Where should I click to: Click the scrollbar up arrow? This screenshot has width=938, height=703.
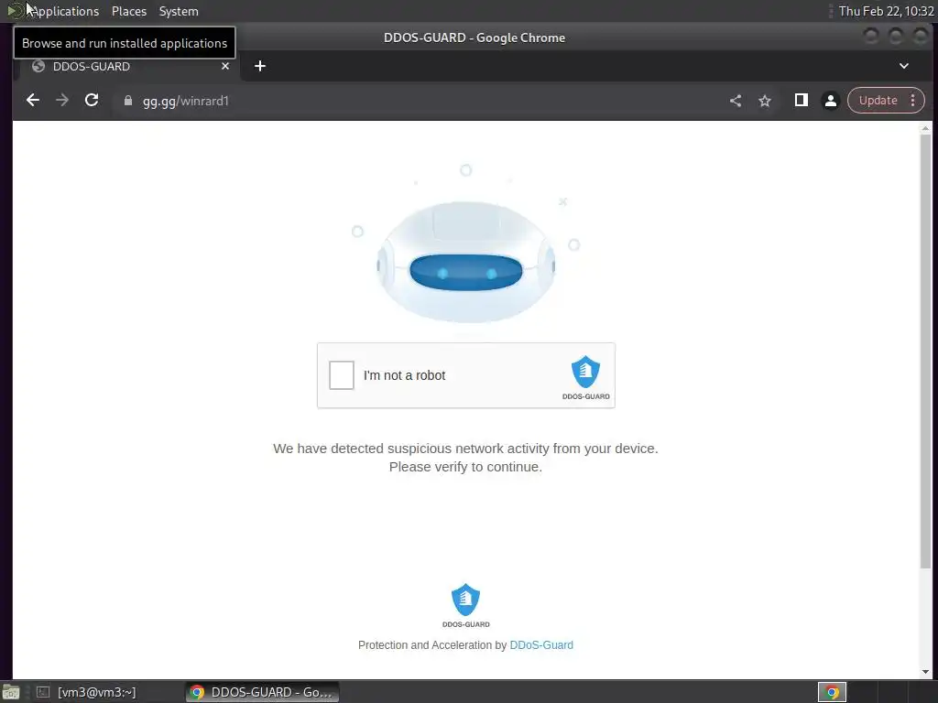coord(925,128)
